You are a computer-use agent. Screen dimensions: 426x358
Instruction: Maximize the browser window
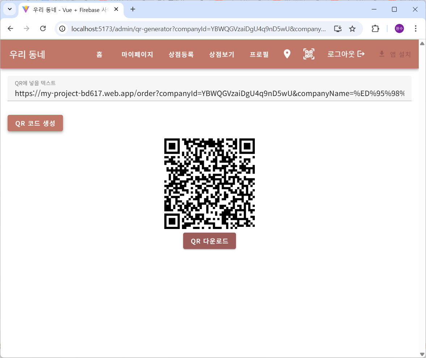(394, 9)
